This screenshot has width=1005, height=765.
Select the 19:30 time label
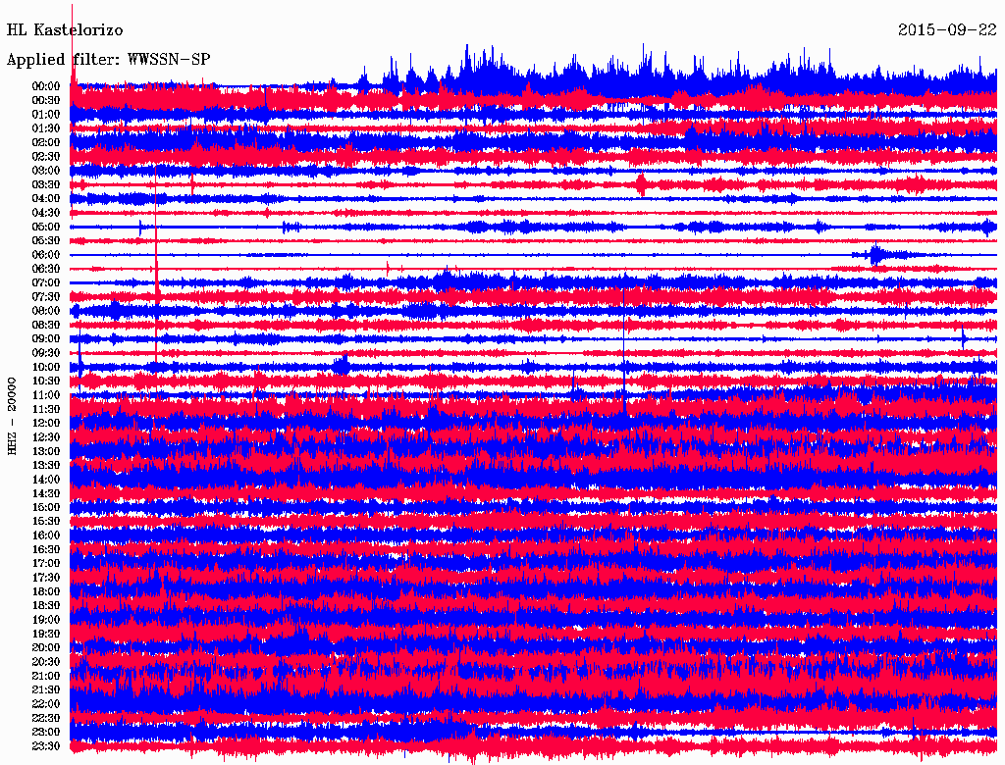click(x=46, y=634)
